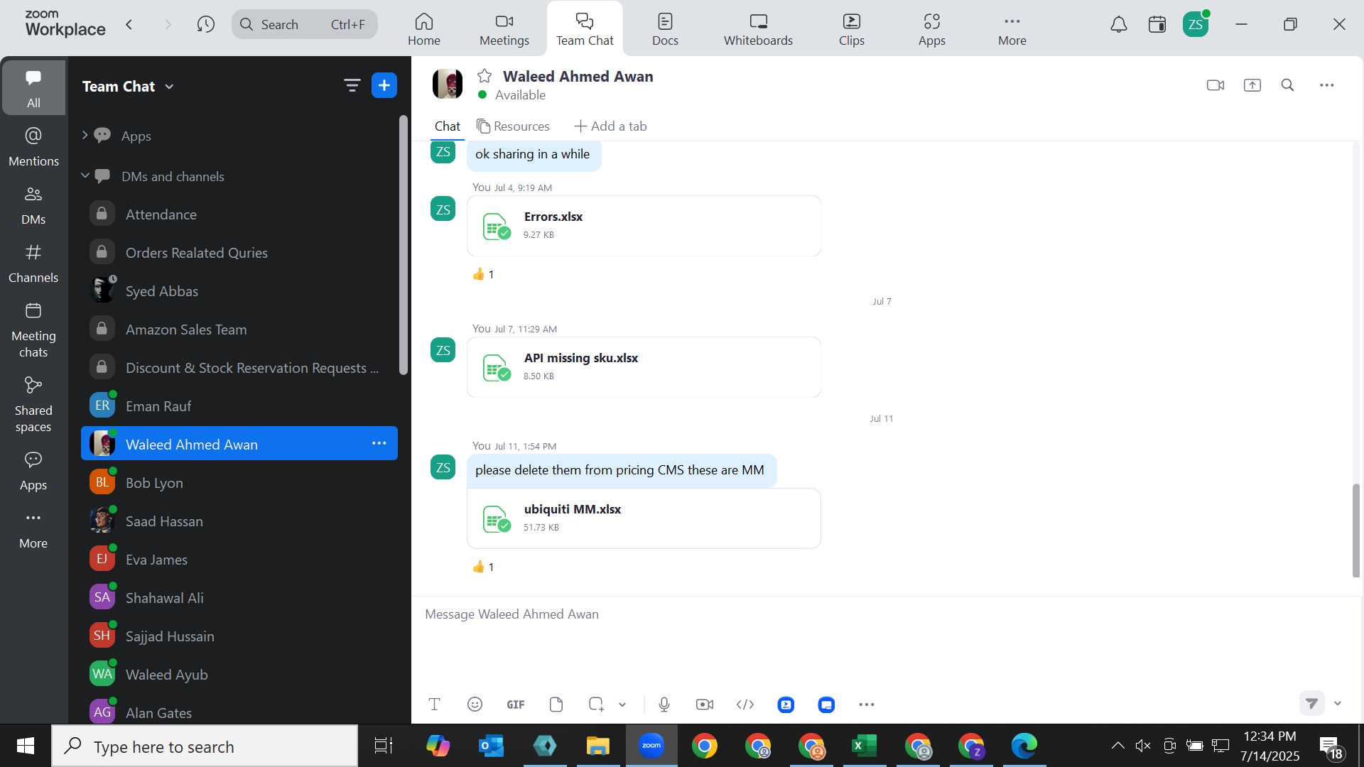Viewport: 1364px width, 767px height.
Task: Open chat with Eman Rauf
Action: [x=239, y=406]
